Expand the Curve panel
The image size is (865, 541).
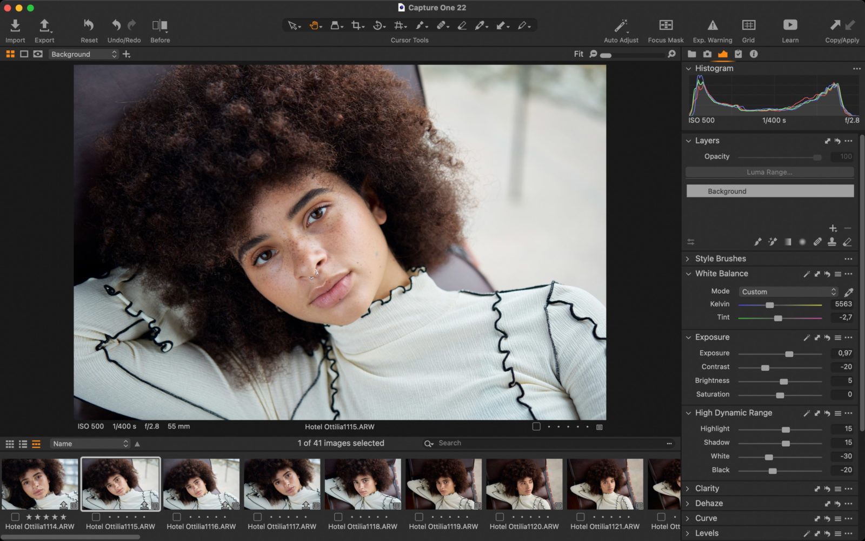pyautogui.click(x=688, y=518)
